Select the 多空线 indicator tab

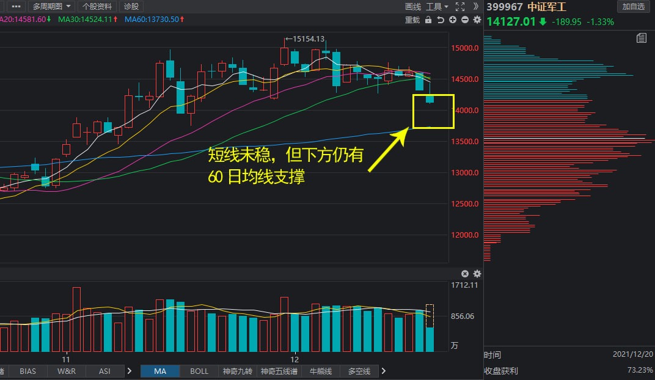[359, 371]
